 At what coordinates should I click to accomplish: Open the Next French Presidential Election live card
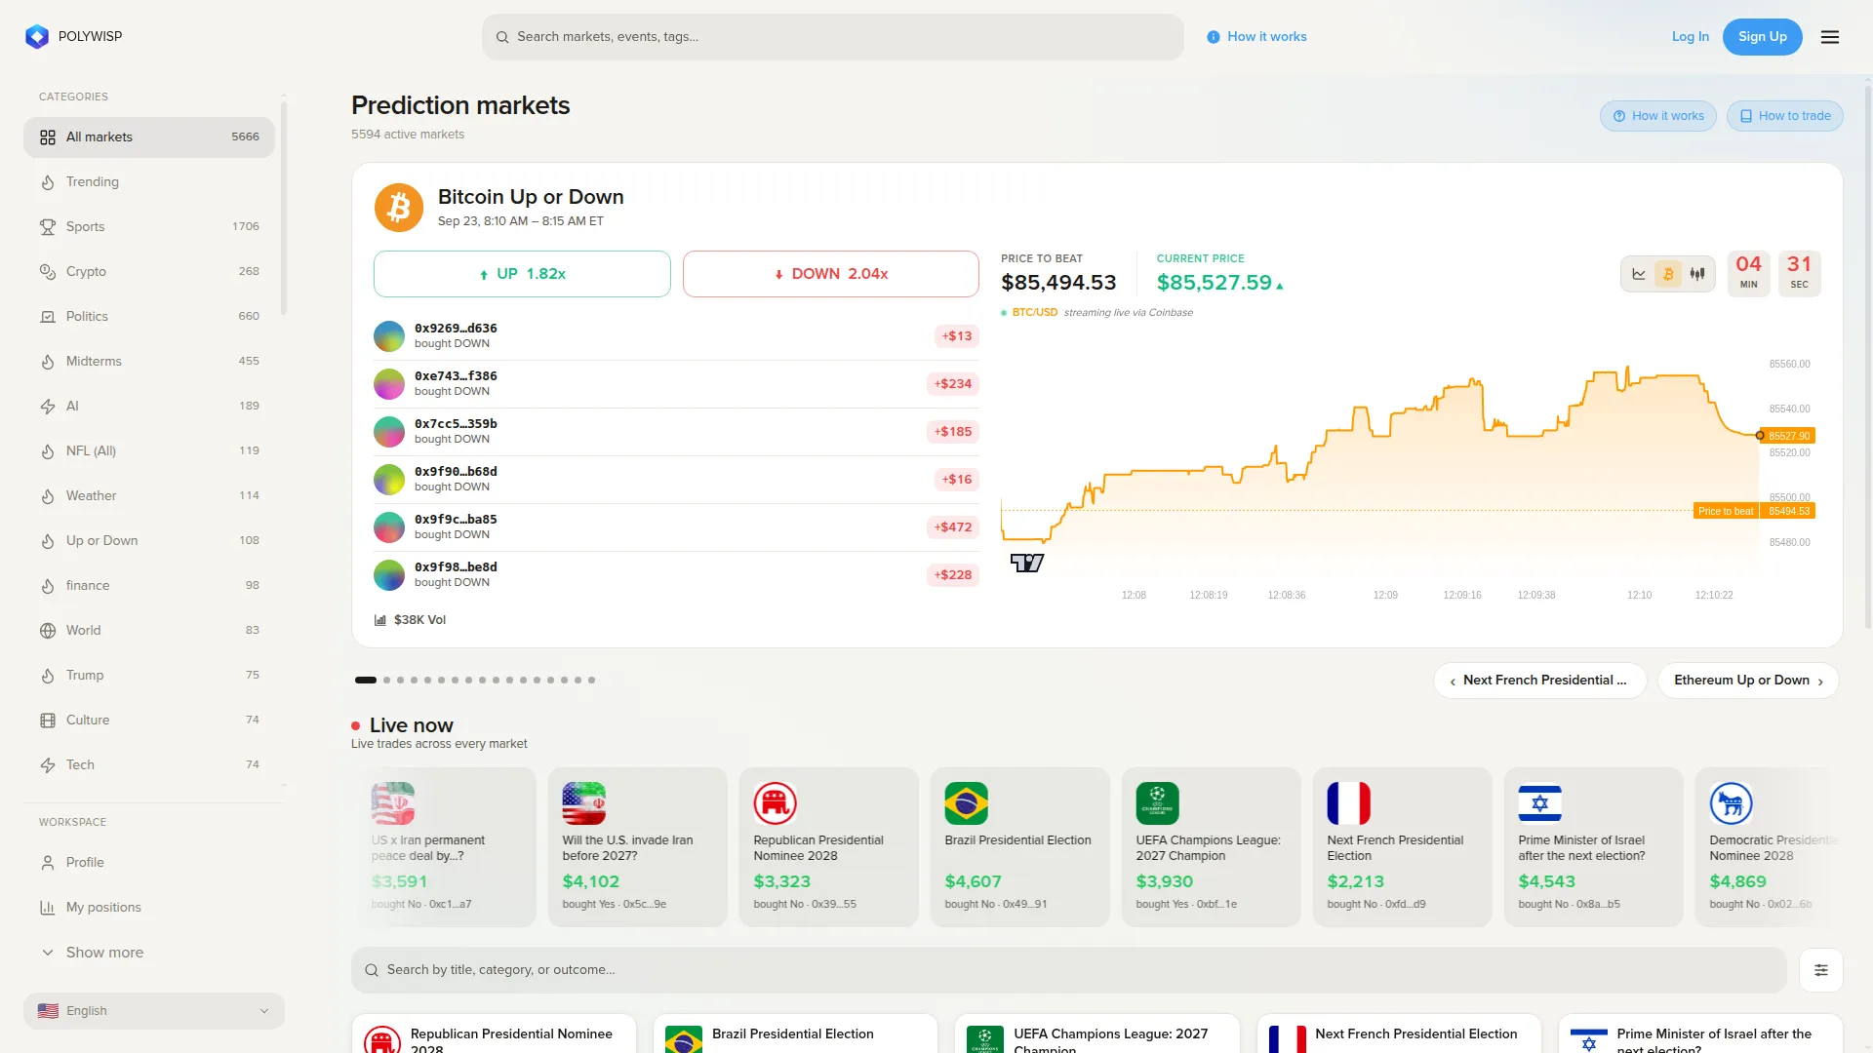(1403, 847)
